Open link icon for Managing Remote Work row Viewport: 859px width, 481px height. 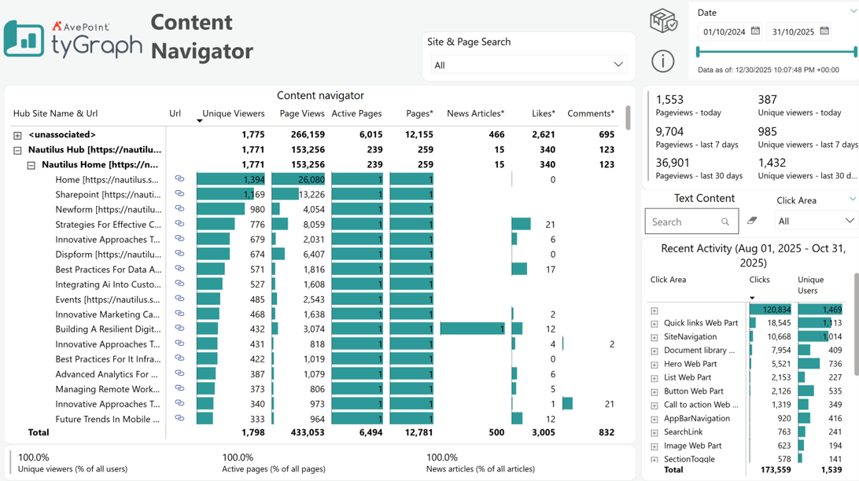(179, 388)
